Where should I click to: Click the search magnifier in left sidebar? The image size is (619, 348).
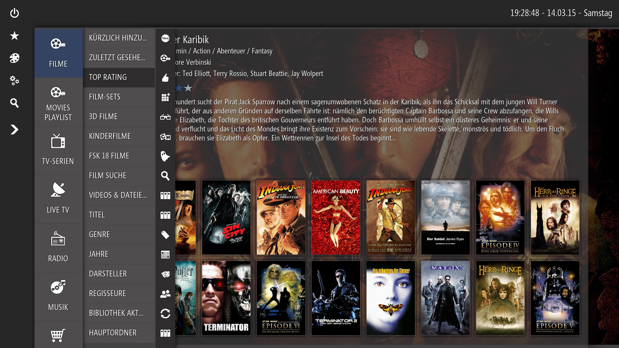coord(15,103)
